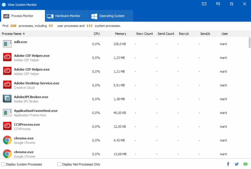This screenshot has height=169, width=251.
Task: Click the Adobe Desktop Service Creative Cloud icon
Action: click(7, 85)
